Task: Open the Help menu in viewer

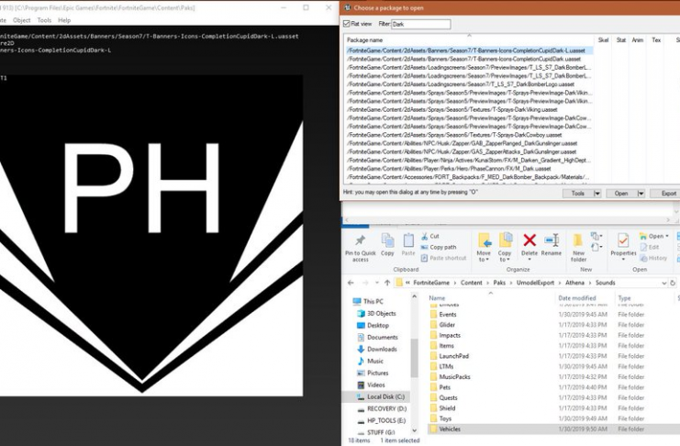Action: [64, 20]
